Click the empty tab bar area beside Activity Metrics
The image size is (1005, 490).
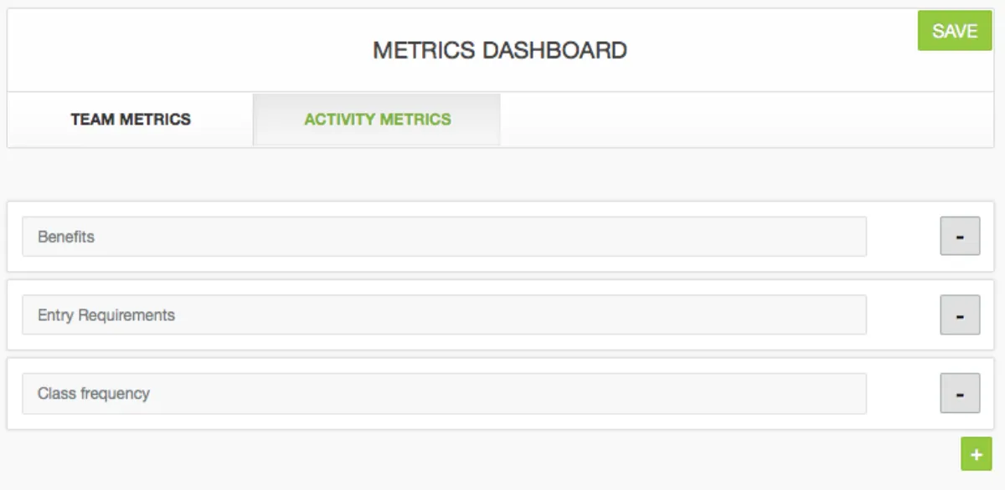pos(745,120)
